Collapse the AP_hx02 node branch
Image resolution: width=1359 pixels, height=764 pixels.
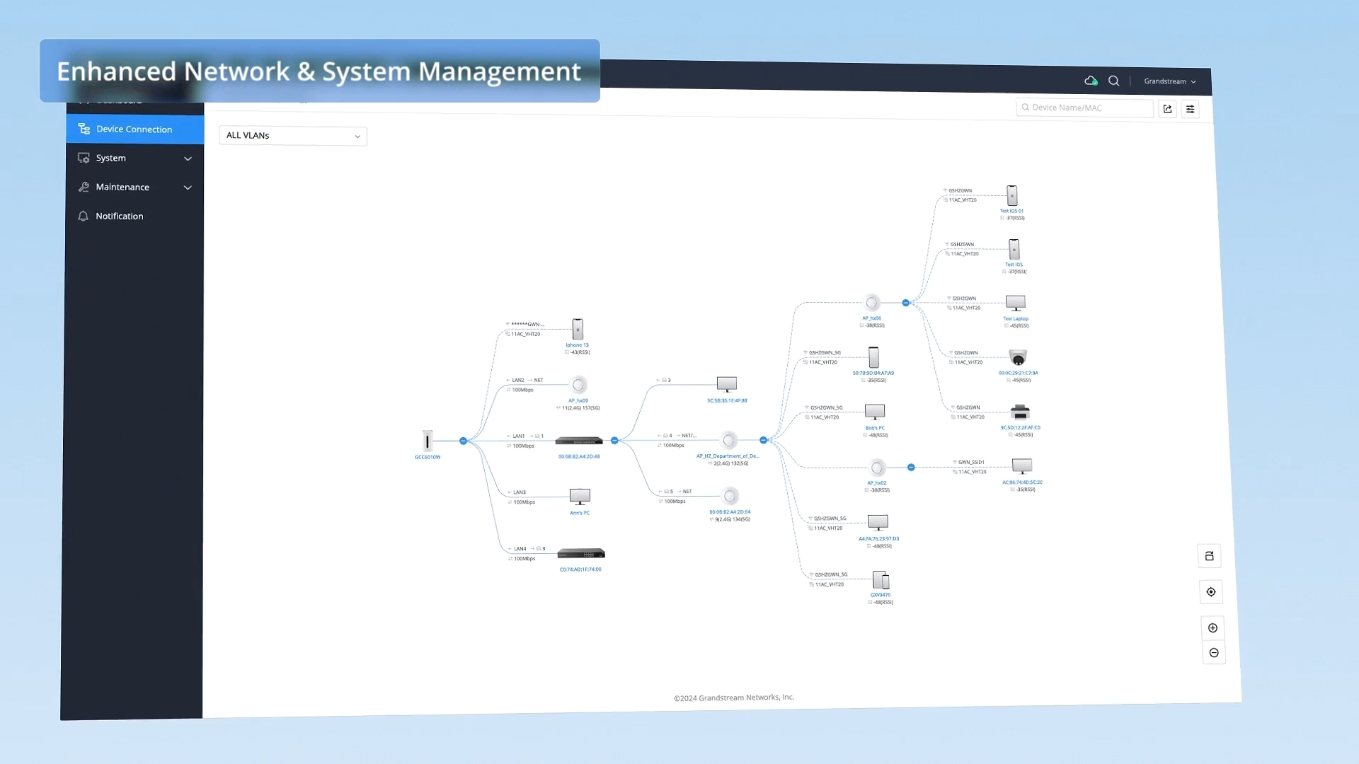(911, 468)
